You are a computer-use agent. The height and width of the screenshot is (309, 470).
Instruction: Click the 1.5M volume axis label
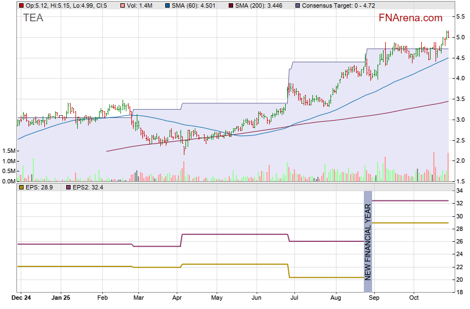[8, 151]
